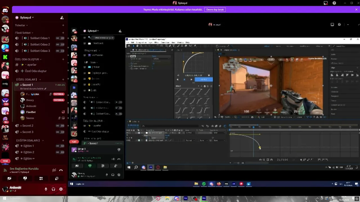Disconnect from the voice channel
360x202 pixels.
[61, 170]
